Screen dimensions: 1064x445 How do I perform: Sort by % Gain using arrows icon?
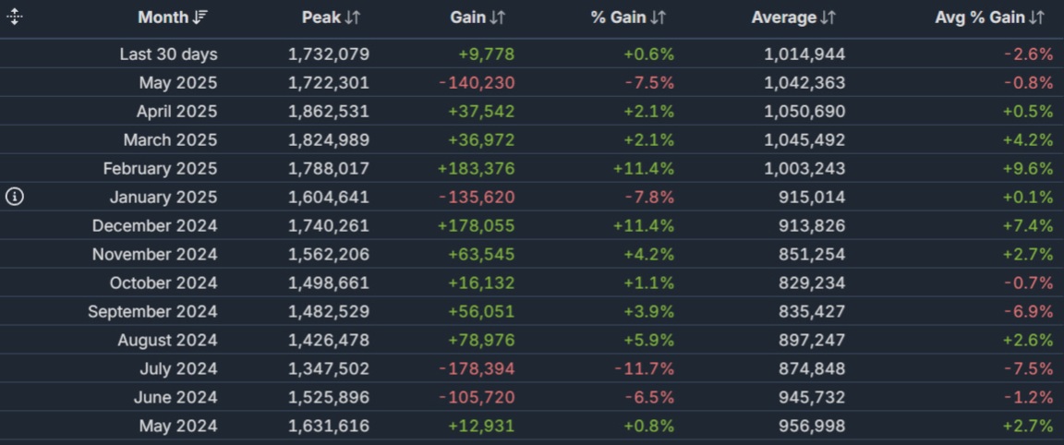pyautogui.click(x=658, y=18)
